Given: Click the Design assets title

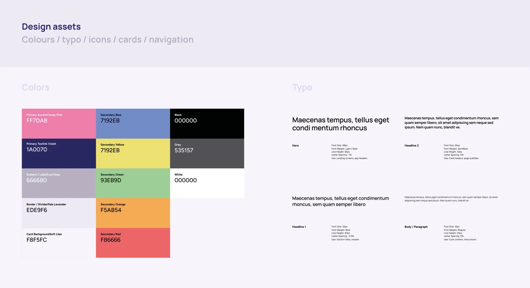Looking at the screenshot, I should (51, 27).
